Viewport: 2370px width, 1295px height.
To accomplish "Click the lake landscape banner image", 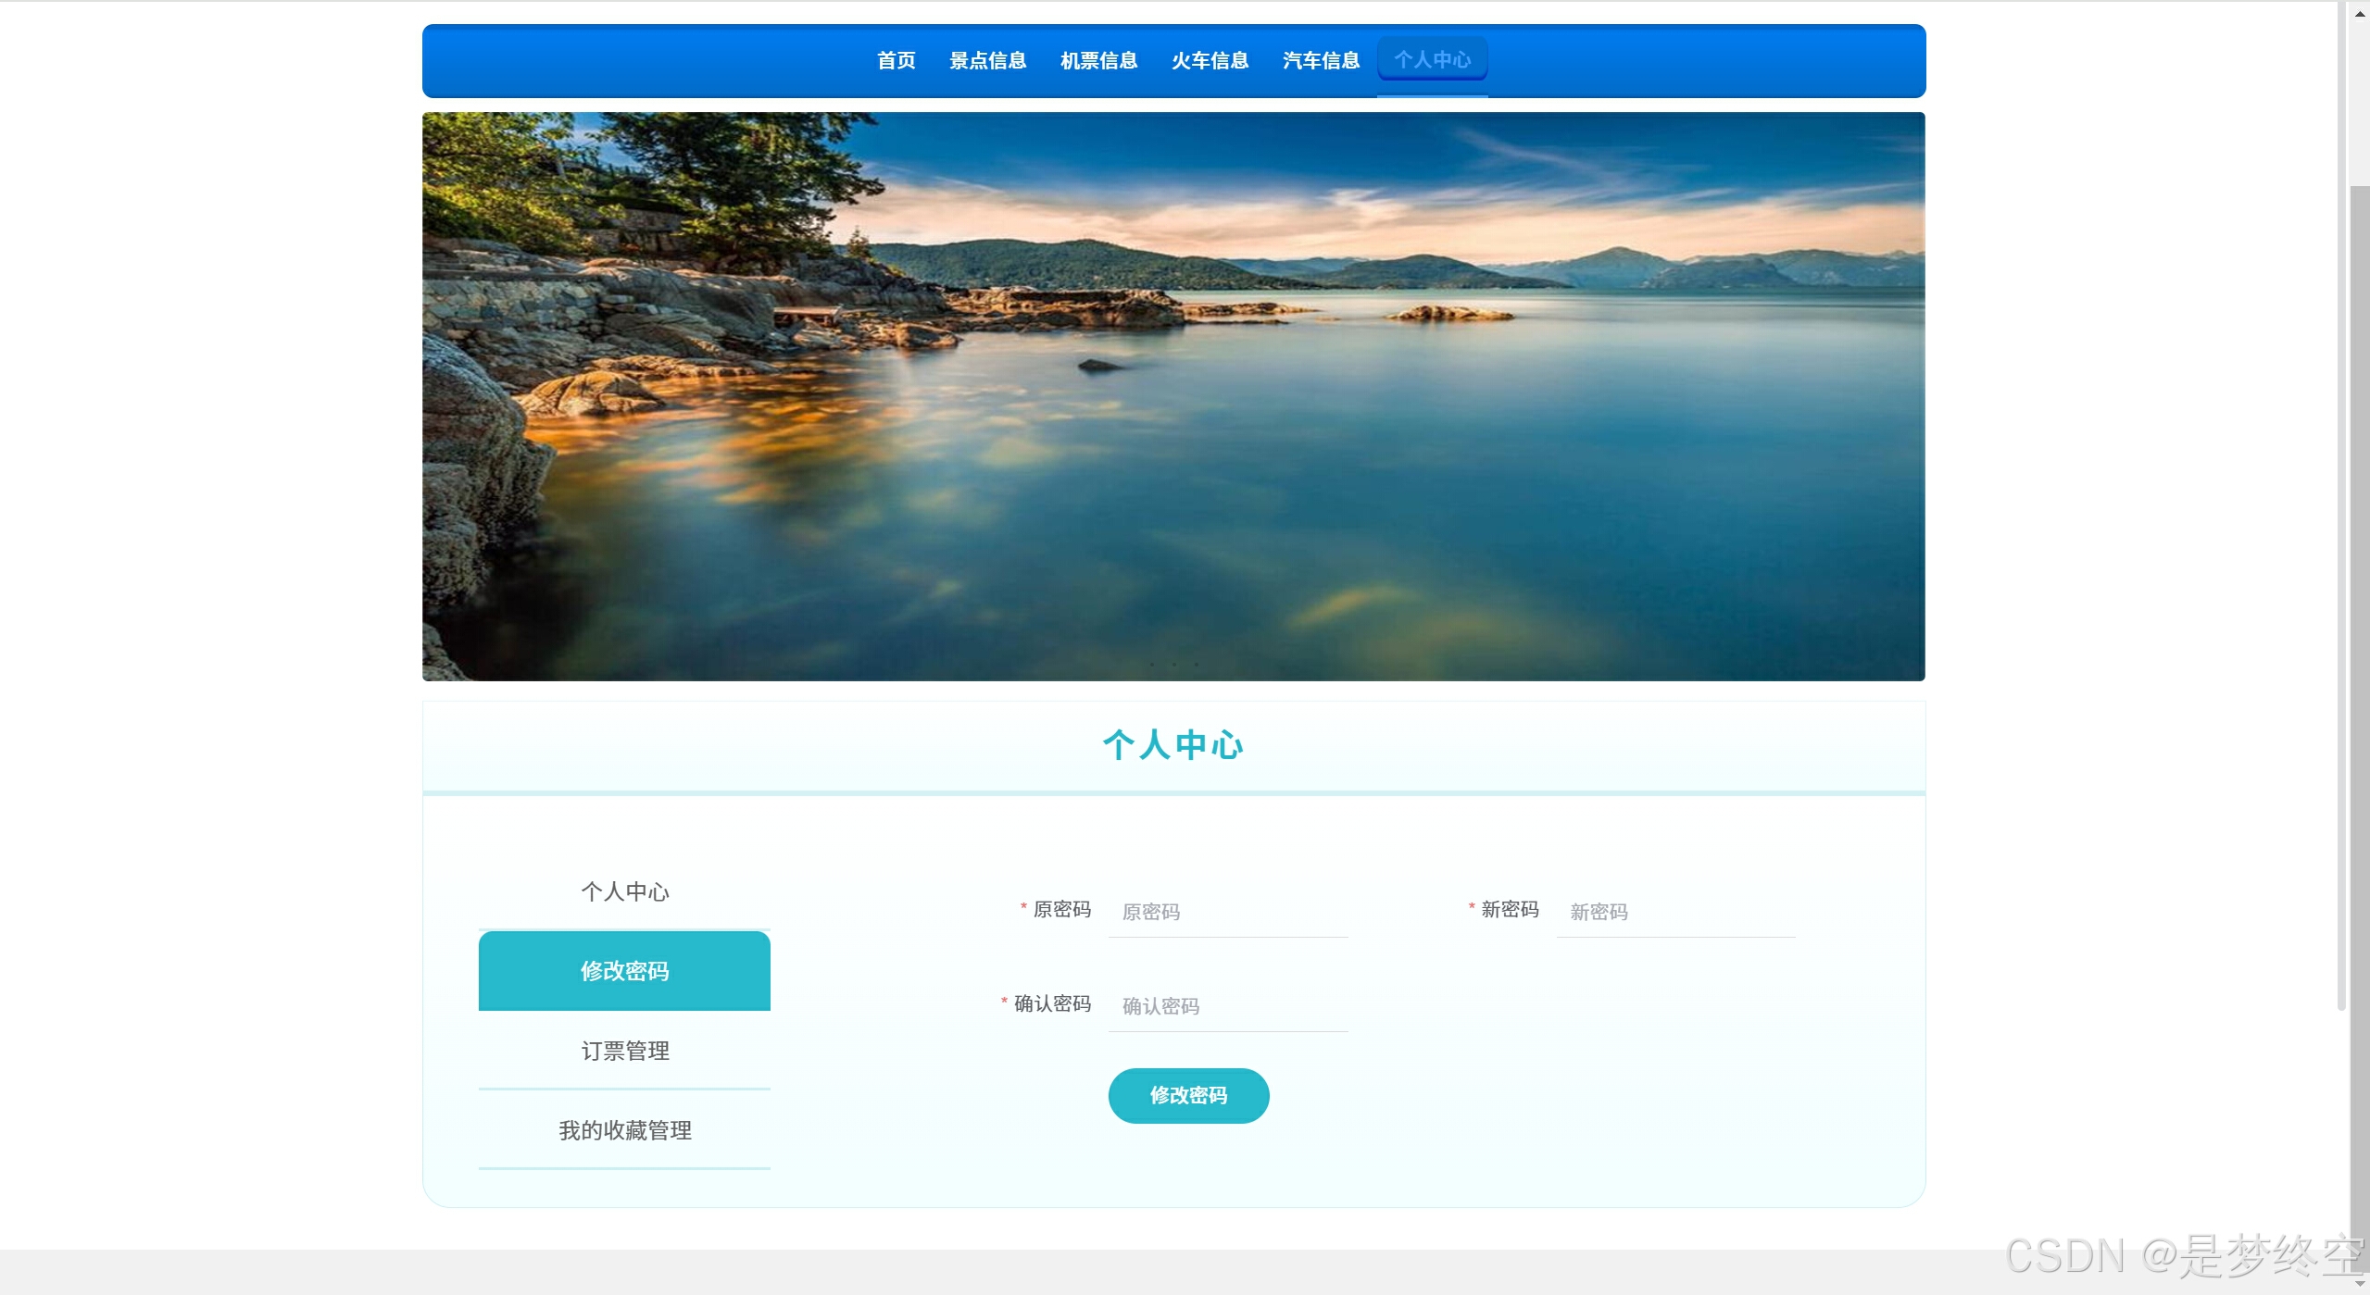I will (x=1173, y=397).
